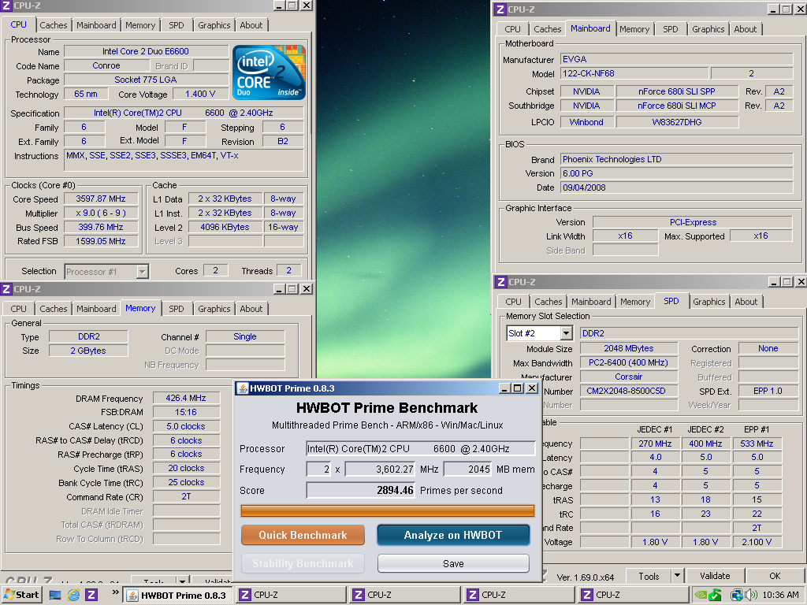
Task: Click the Part Number CM2X2048-8500C5D
Action: [628, 391]
